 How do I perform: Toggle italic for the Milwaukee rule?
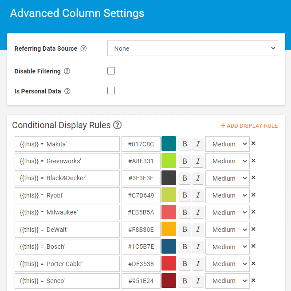198,212
